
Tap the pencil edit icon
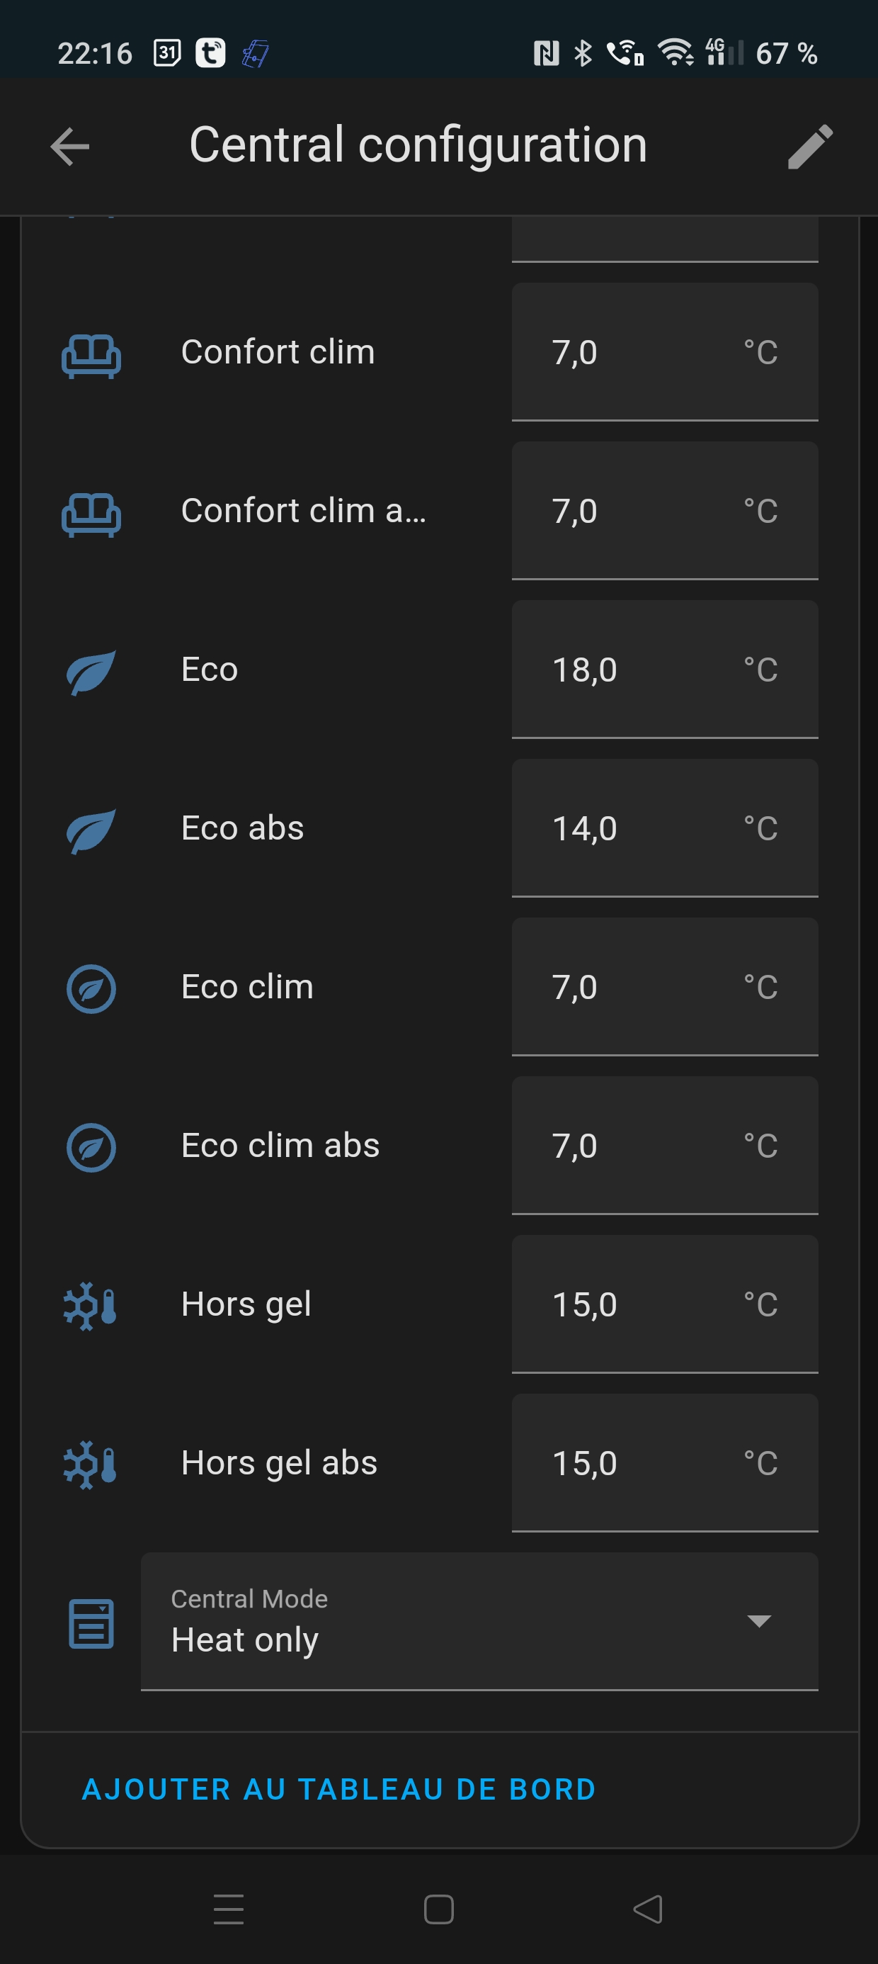809,146
